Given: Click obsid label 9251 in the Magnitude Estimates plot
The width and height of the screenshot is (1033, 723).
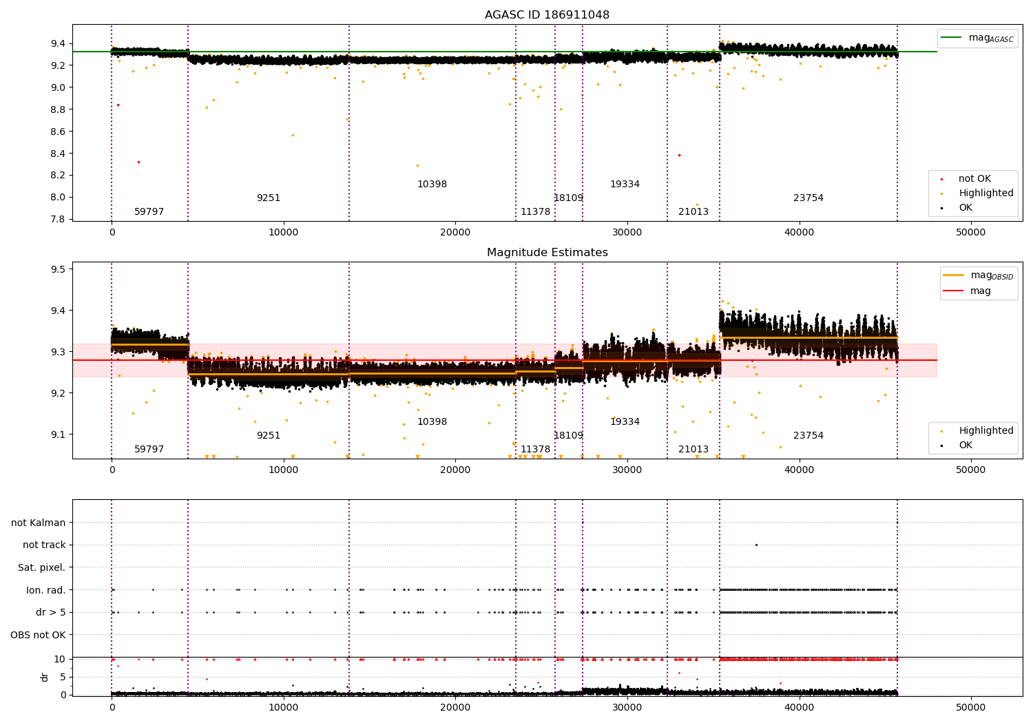Looking at the screenshot, I should click(269, 435).
